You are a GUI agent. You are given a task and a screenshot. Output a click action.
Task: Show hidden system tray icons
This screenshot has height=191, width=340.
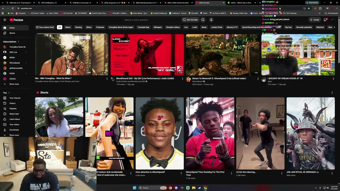pyautogui.click(x=316, y=188)
